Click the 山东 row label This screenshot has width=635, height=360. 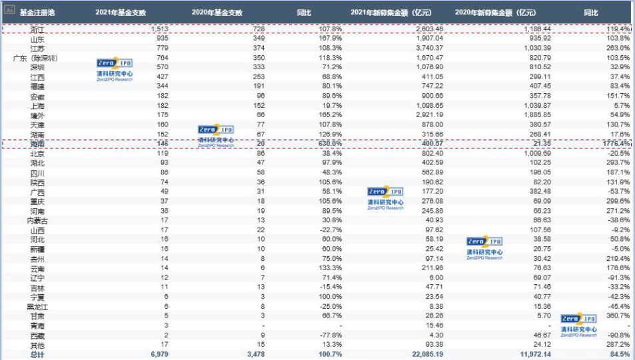(37, 39)
